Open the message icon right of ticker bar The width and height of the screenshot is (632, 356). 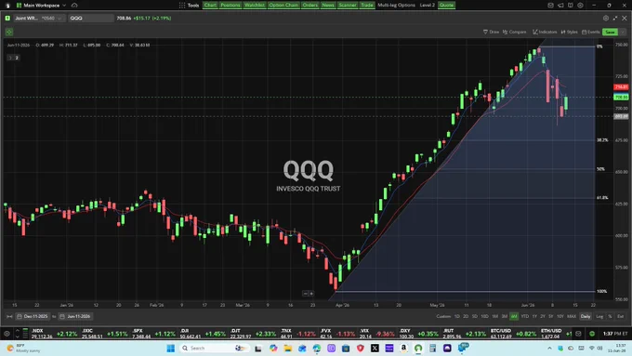(x=578, y=334)
